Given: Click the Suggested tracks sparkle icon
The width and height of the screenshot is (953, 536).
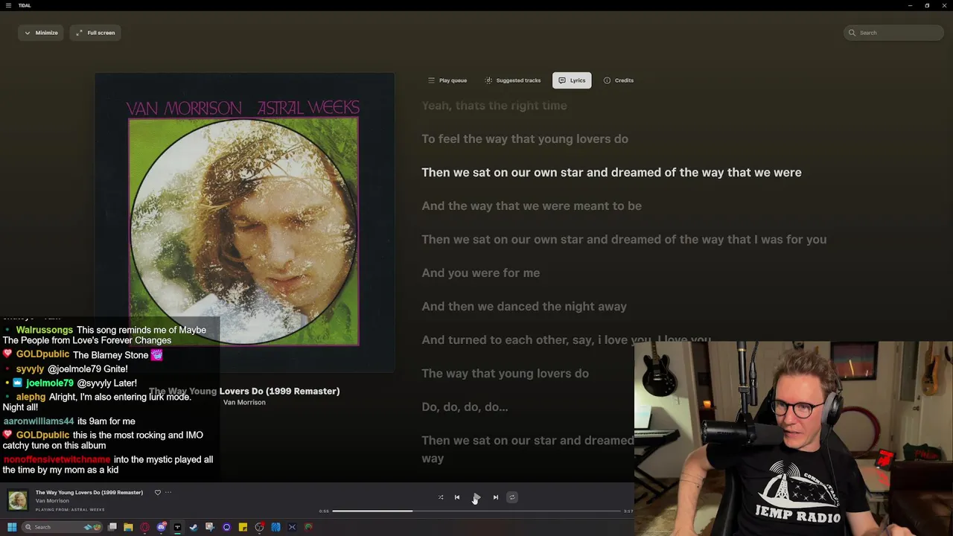Looking at the screenshot, I should click(488, 80).
